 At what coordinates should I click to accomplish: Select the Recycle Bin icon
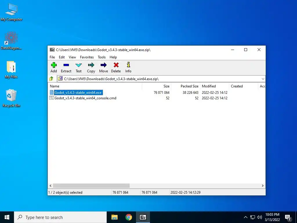pyautogui.click(x=11, y=98)
